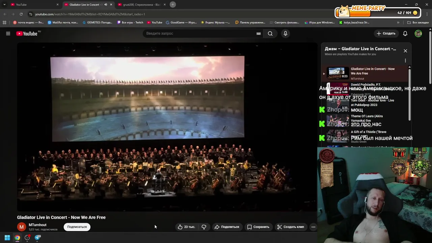The image size is (432, 243).
Task: Open a new browser tab
Action: point(172,4)
